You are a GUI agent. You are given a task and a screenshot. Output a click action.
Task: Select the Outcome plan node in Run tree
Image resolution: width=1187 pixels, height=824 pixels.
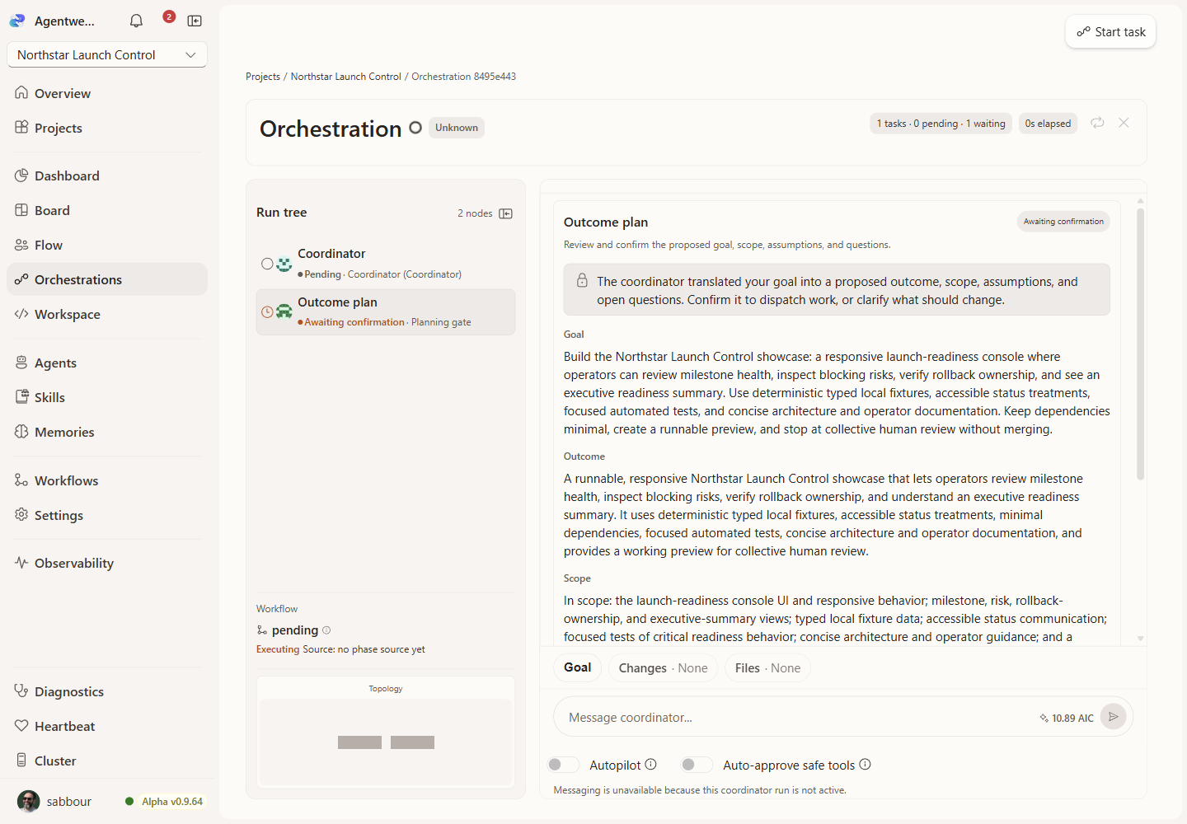click(386, 312)
